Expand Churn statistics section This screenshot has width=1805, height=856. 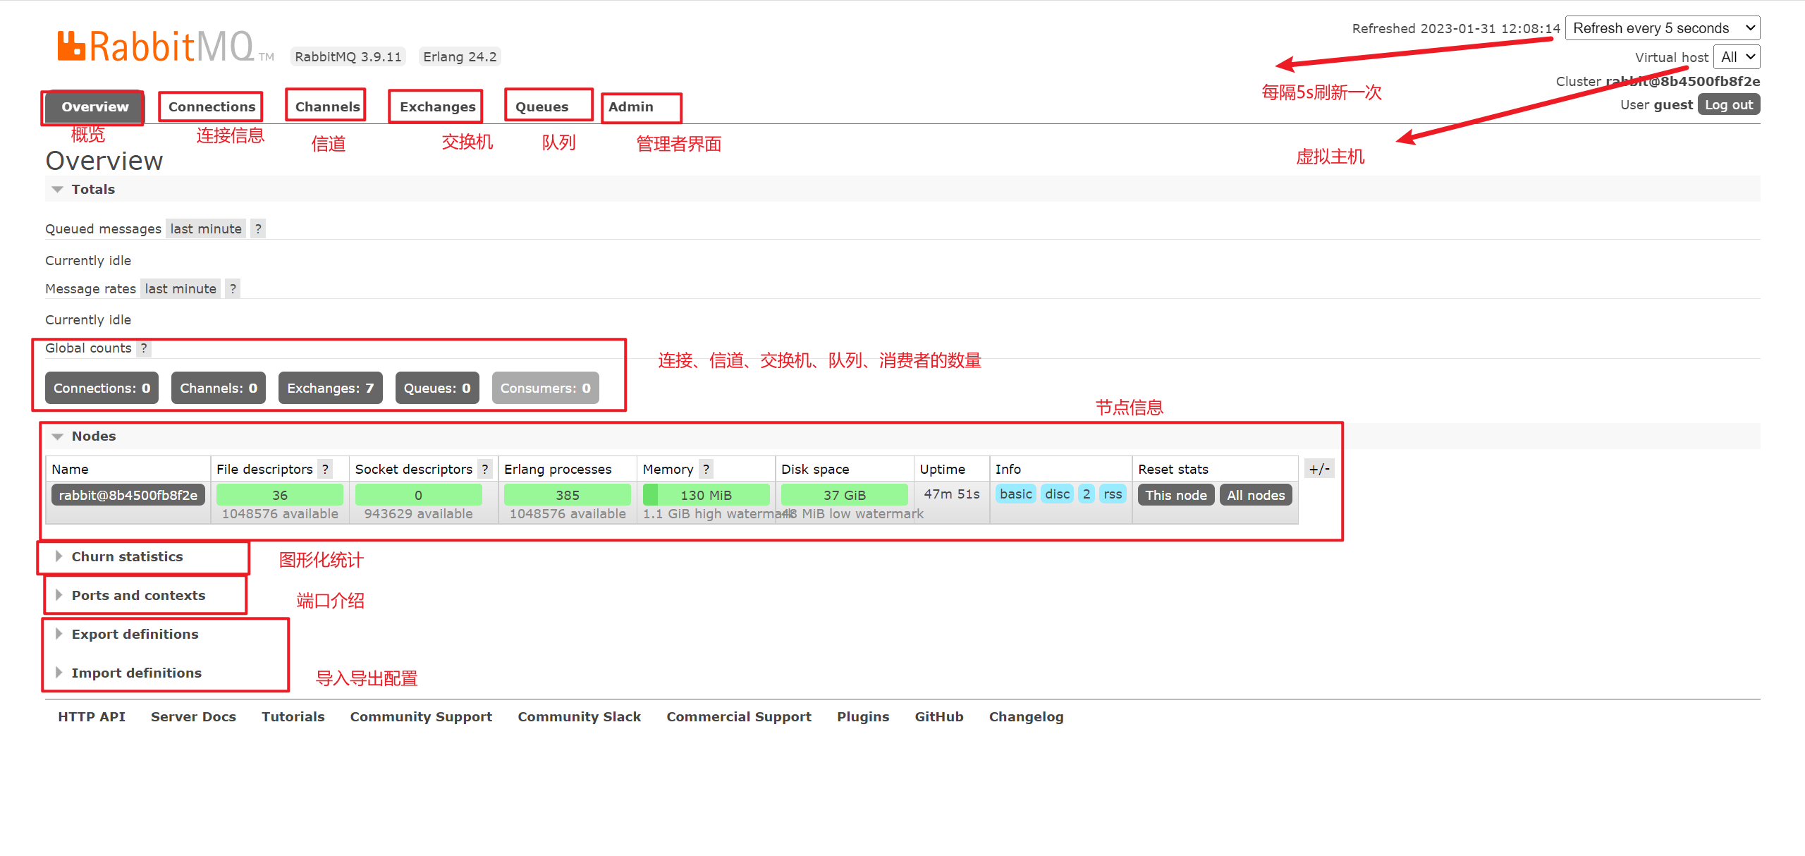pos(127,556)
